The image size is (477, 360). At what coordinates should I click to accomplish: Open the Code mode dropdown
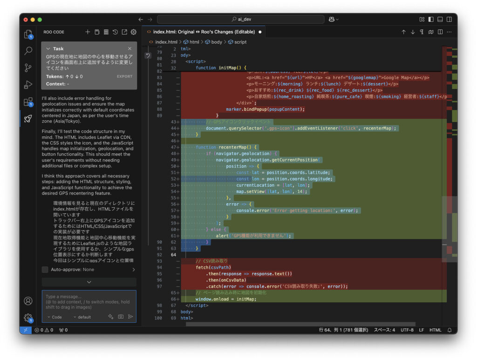coord(55,317)
